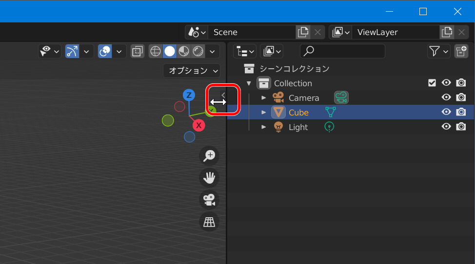Screen dimensions: 475x264
Task: Toggle X-ray mode icon
Action: tap(138, 52)
